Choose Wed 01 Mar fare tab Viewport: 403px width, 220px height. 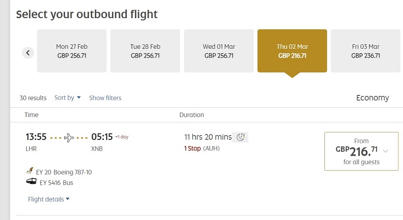click(x=219, y=51)
